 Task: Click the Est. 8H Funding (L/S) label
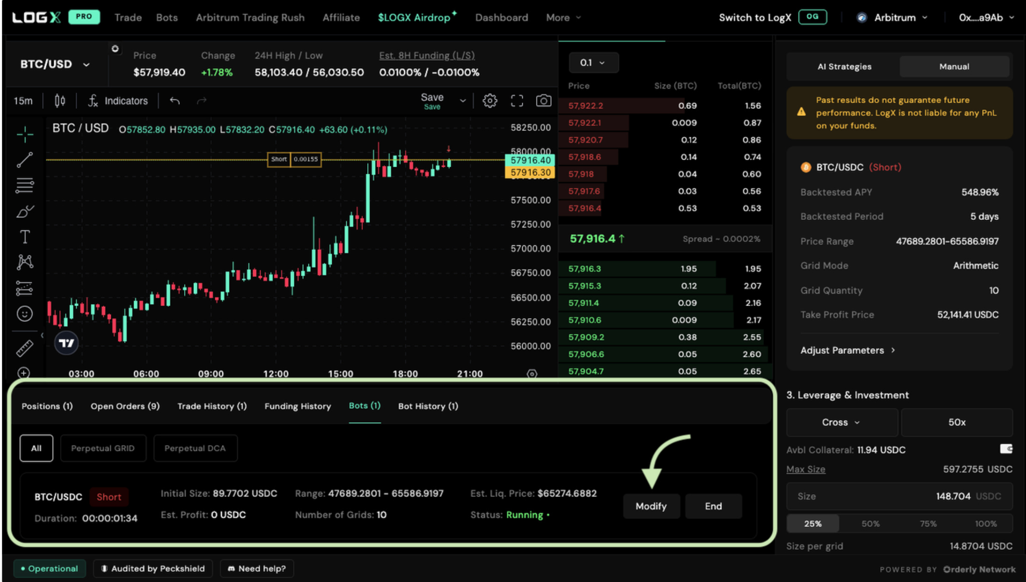click(x=427, y=55)
